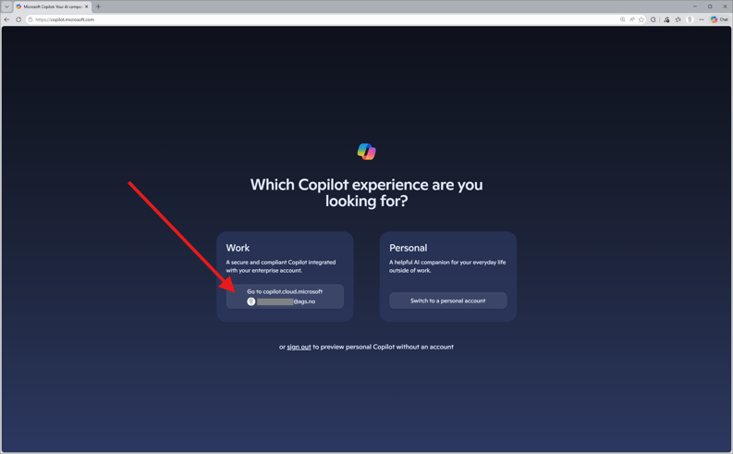Start Read aloud from address bar
Screen dimensions: 733x454
pos(632,19)
